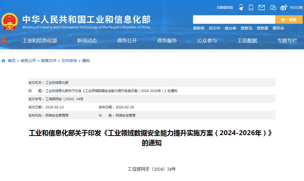Go to 政策文件 in breadcrumb
This screenshot has height=181, width=304.
(x=49, y=61)
